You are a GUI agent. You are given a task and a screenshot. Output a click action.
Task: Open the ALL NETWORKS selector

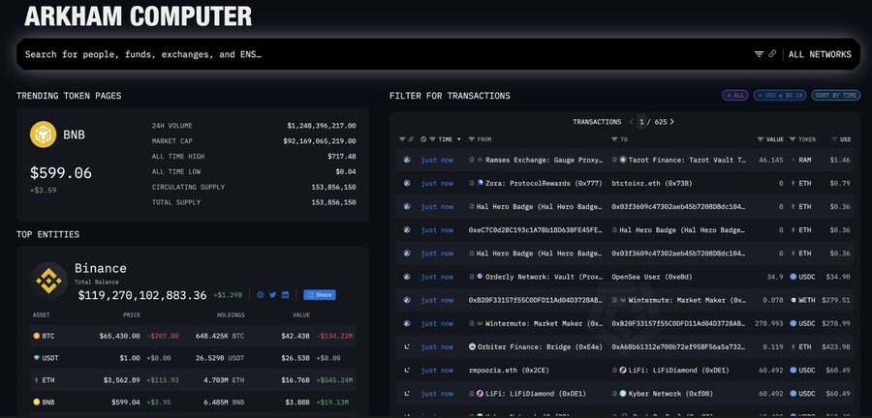[820, 54]
